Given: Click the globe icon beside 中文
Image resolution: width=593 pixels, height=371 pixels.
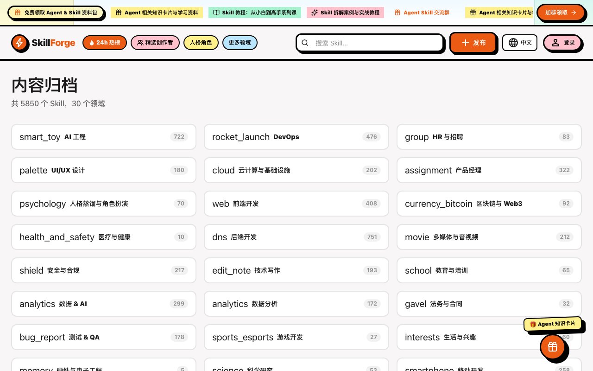Looking at the screenshot, I should (513, 43).
